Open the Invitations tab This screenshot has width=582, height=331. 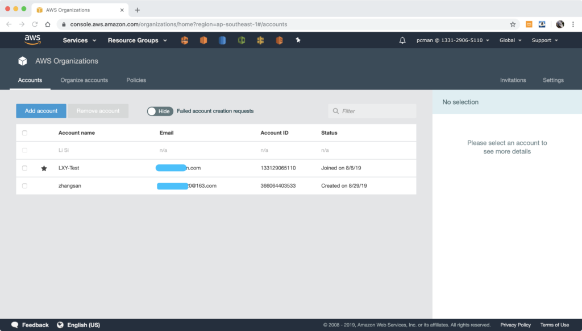coord(513,80)
